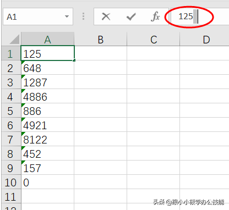The image size is (229, 210).
Task: Select row 9 header
Action: point(11,168)
